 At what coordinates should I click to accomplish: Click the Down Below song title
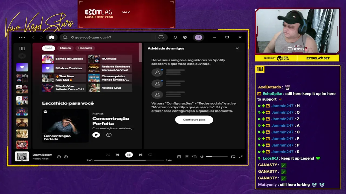[42, 155]
